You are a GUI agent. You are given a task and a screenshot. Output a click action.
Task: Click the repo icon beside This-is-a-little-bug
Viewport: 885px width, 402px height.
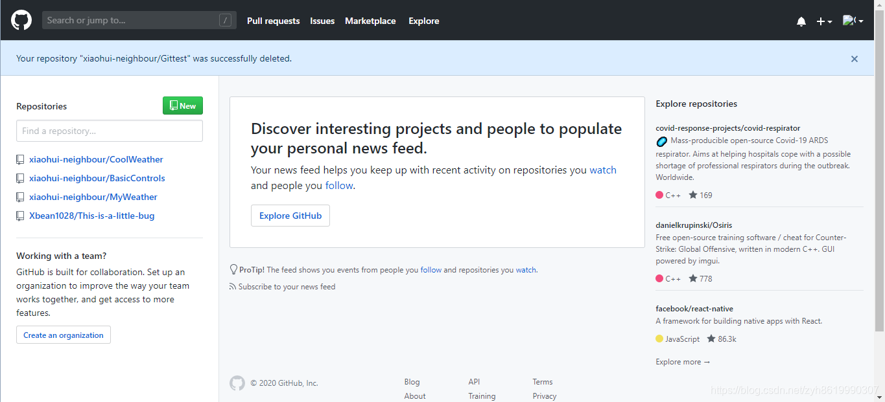[x=21, y=216]
